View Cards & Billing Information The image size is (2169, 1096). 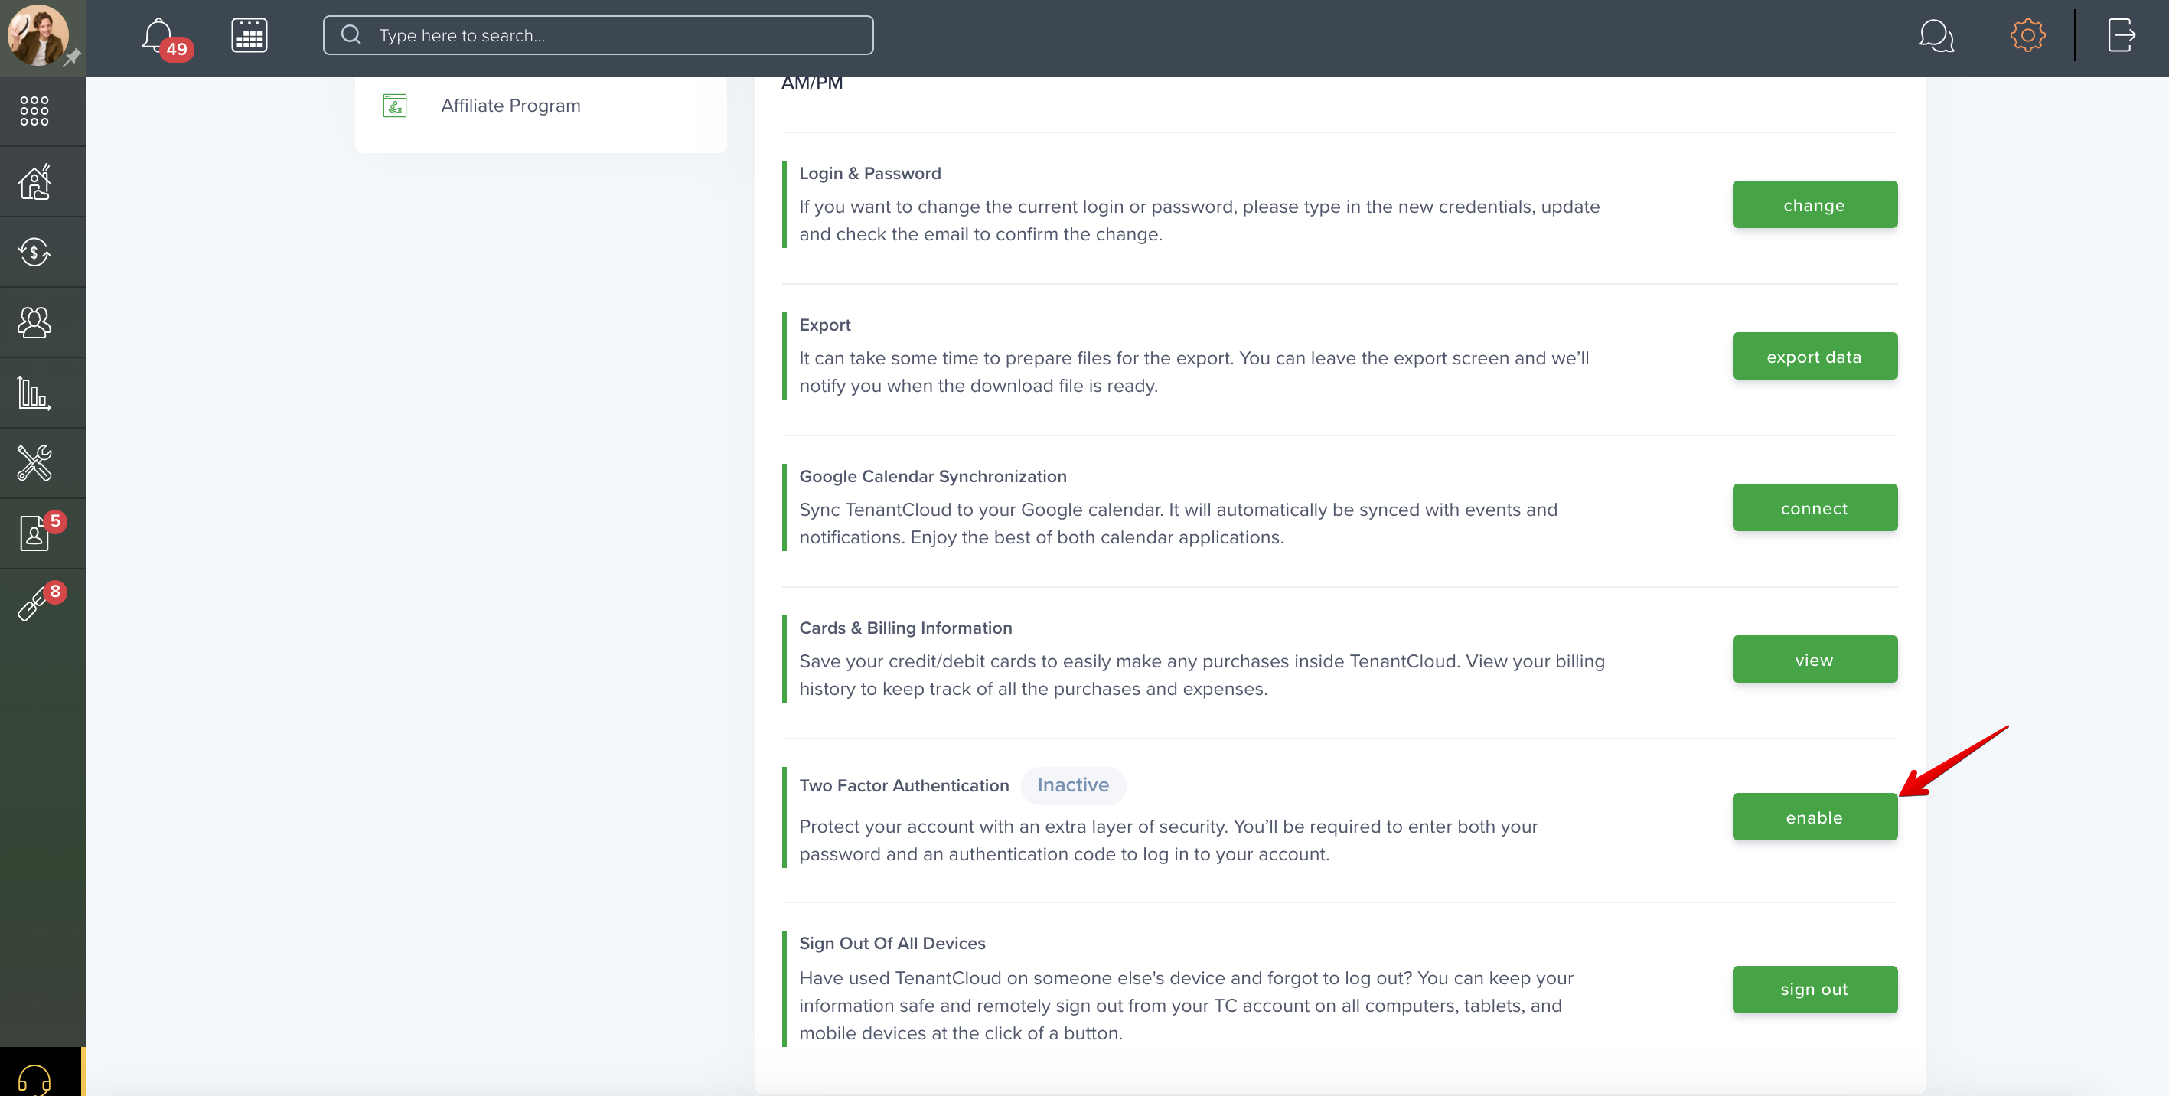(x=1815, y=659)
